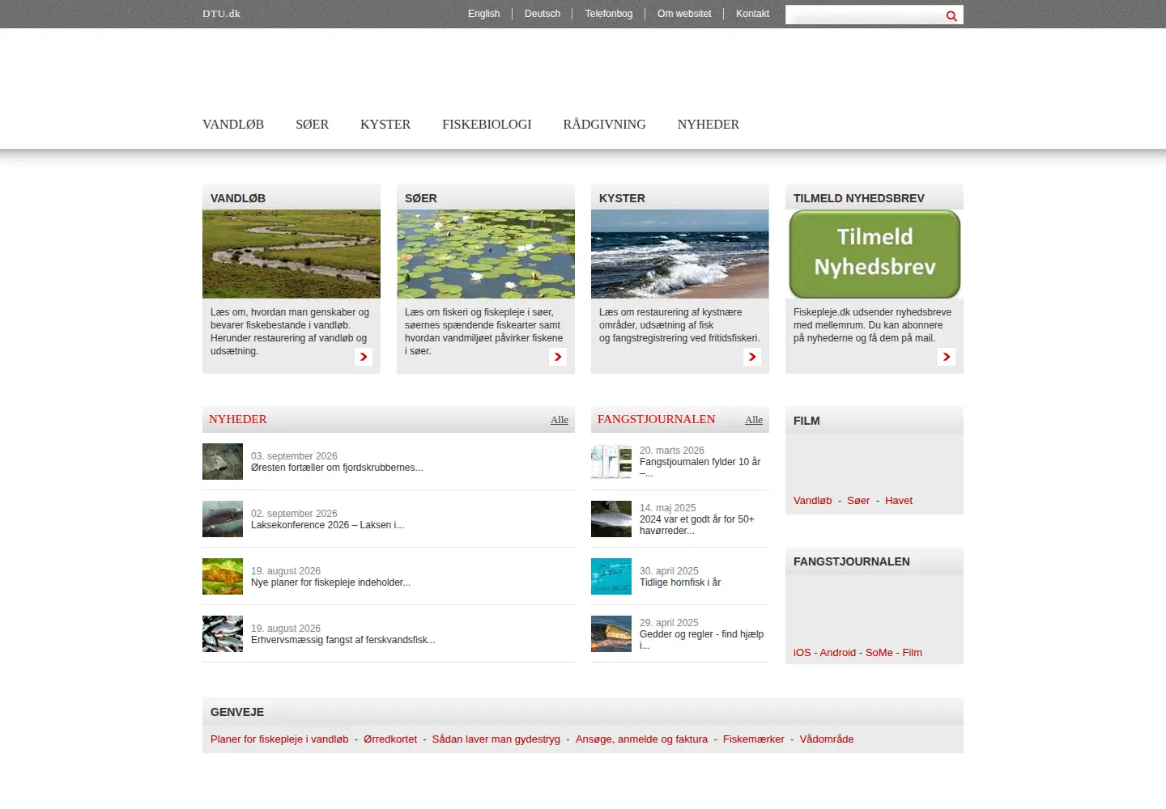1166x809 pixels.
Task: Click the red arrow in Søer card
Action: coord(558,357)
